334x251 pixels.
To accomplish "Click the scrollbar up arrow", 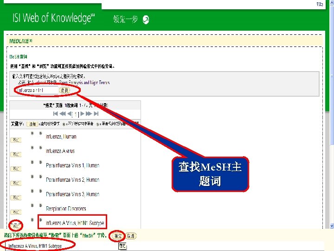I will click(x=332, y=3).
